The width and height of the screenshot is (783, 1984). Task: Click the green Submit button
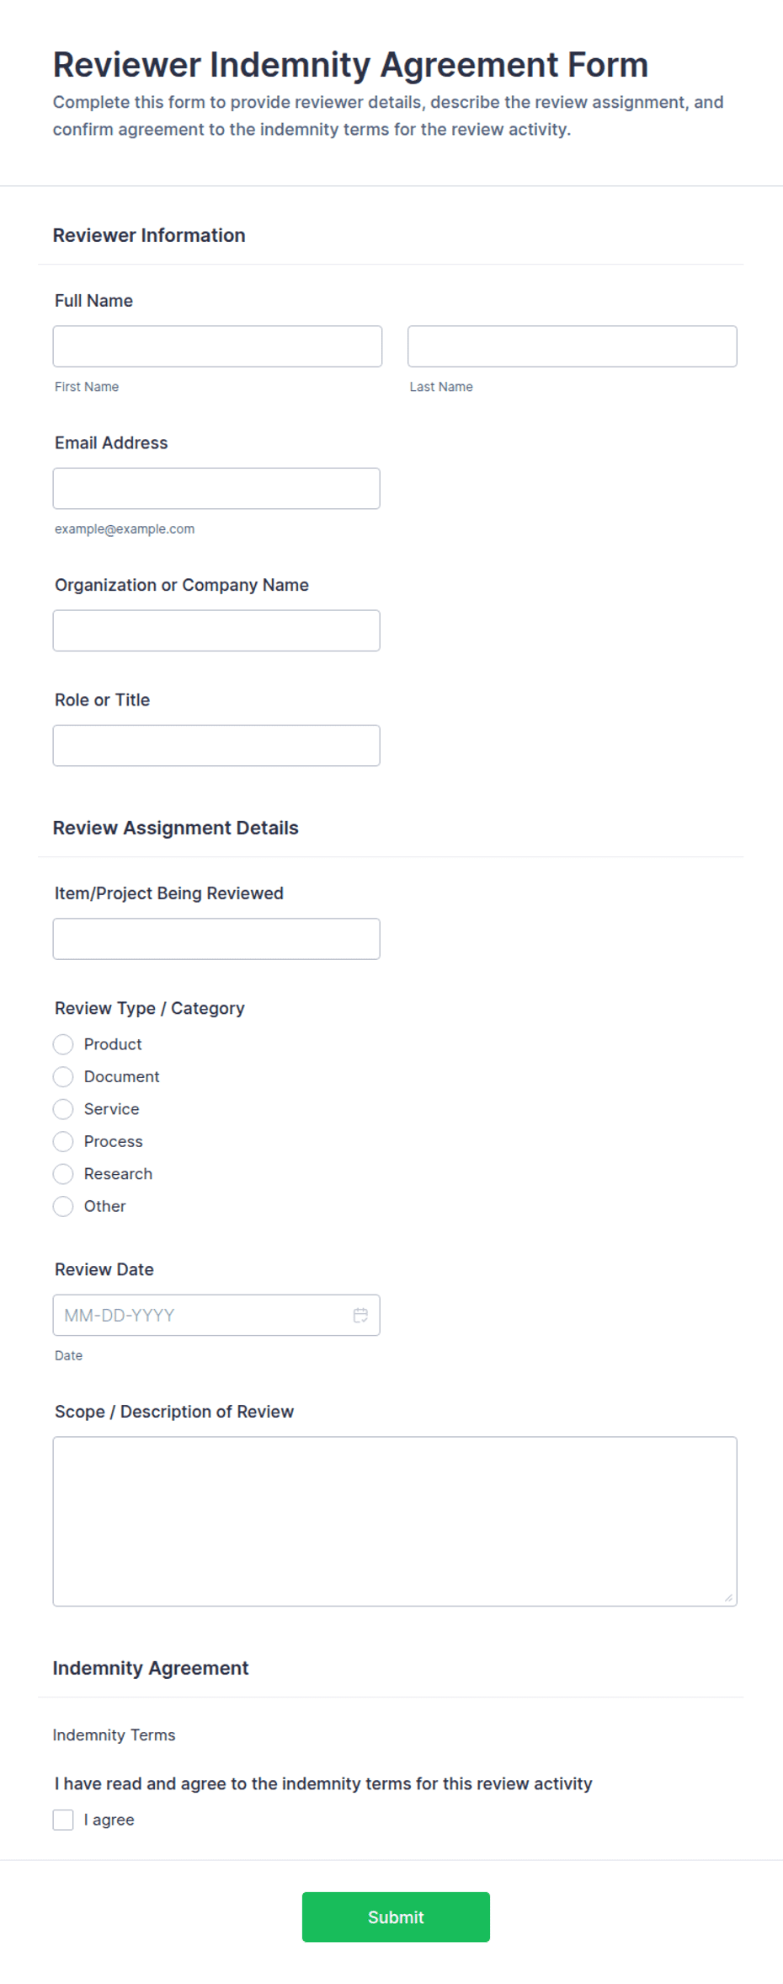[x=396, y=1917]
